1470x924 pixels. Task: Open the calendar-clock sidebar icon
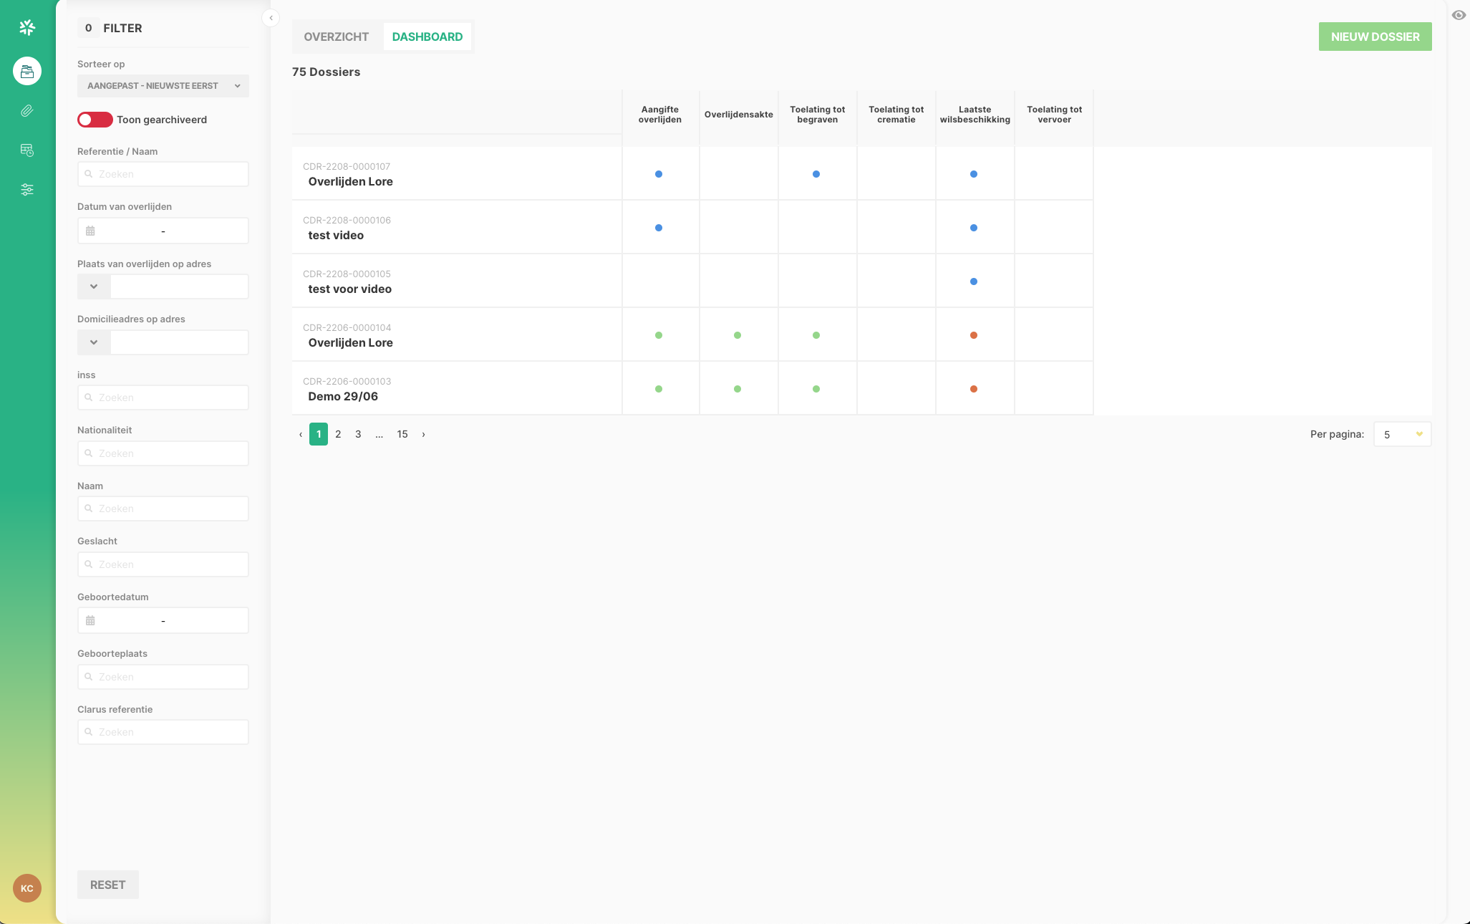pos(27,150)
